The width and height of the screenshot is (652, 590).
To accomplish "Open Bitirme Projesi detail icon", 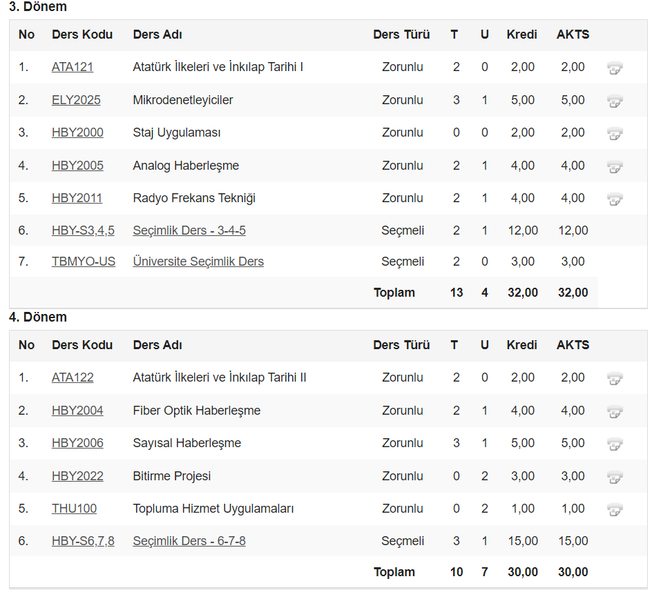I will [x=615, y=477].
